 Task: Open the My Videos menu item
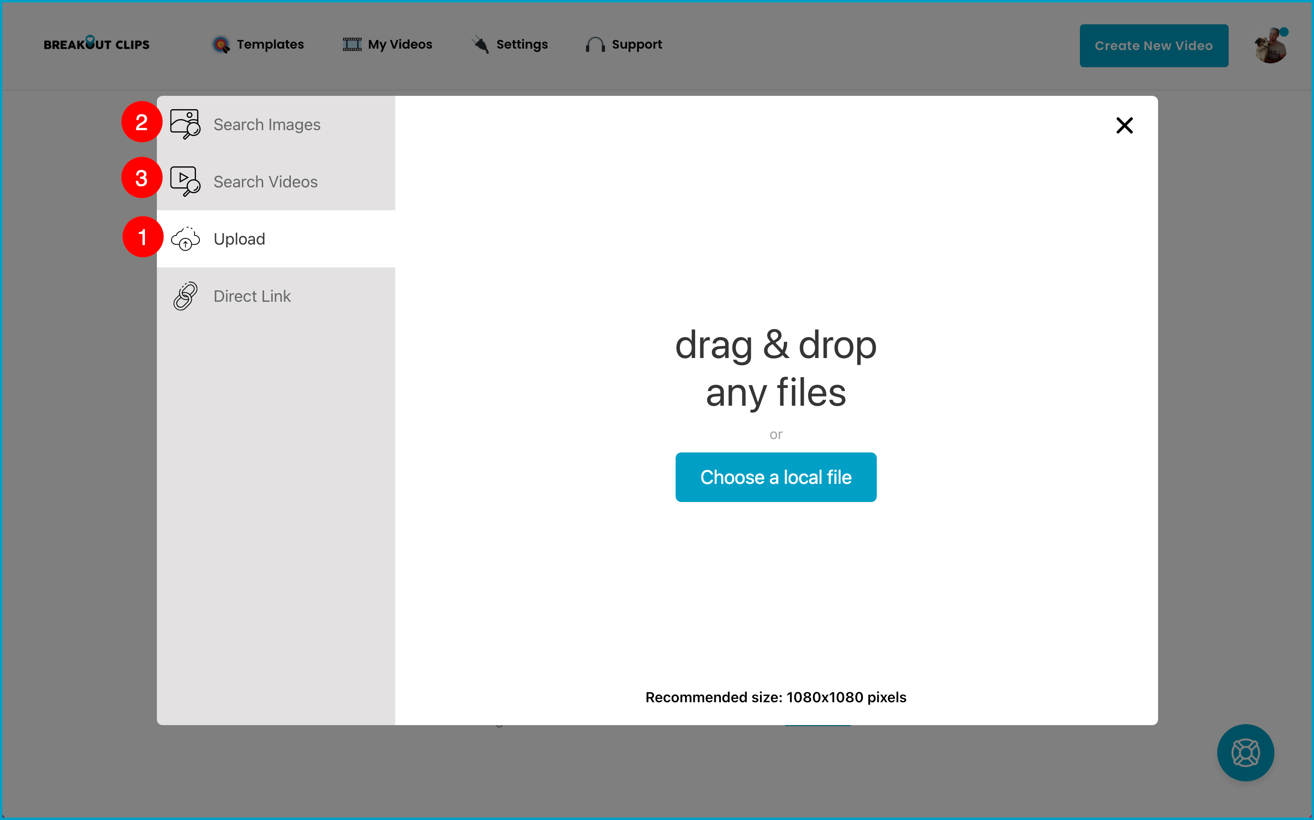click(400, 44)
